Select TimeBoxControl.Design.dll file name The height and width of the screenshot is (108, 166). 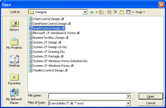click(50, 70)
